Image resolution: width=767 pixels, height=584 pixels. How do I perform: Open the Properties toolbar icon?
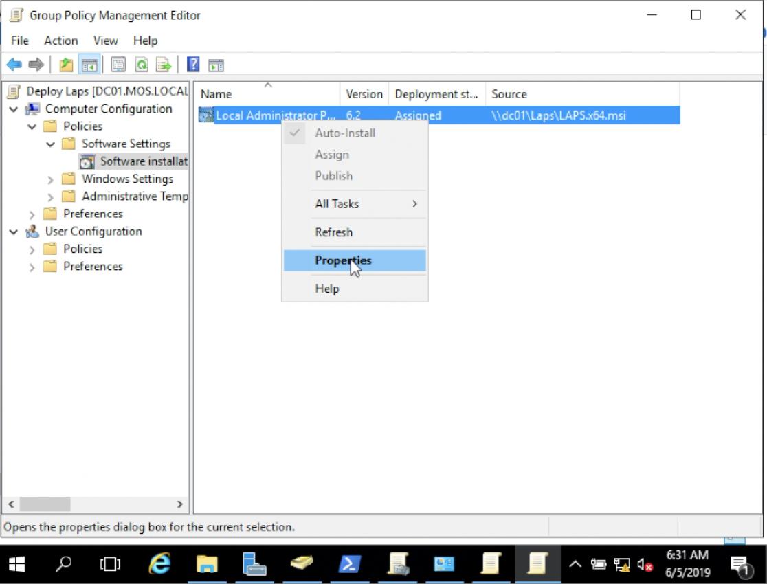[118, 65]
